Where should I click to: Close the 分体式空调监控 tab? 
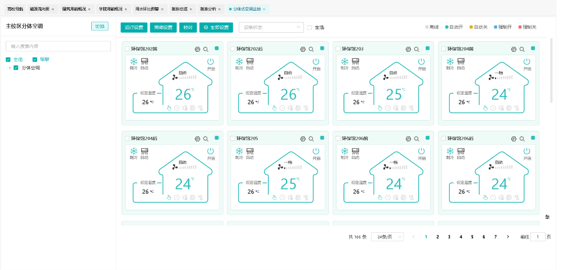tap(264, 10)
